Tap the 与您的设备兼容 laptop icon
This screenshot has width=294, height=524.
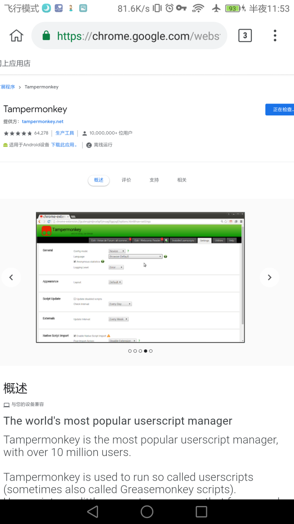(x=7, y=405)
